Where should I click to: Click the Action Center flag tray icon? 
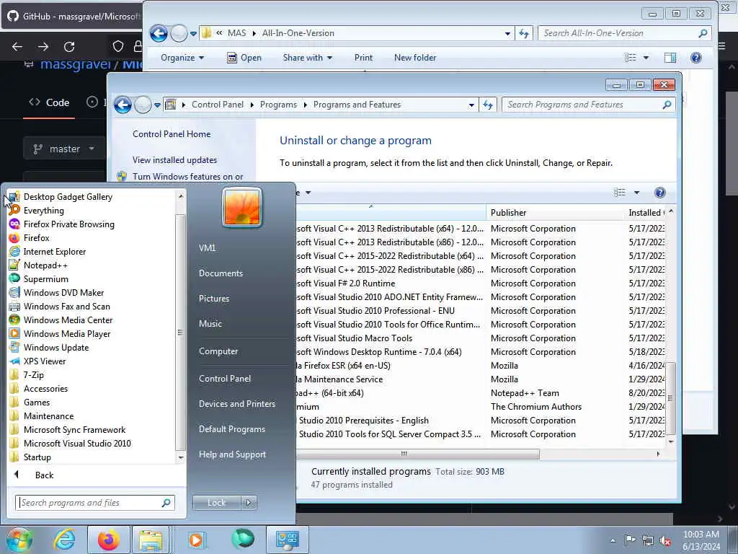(x=630, y=540)
